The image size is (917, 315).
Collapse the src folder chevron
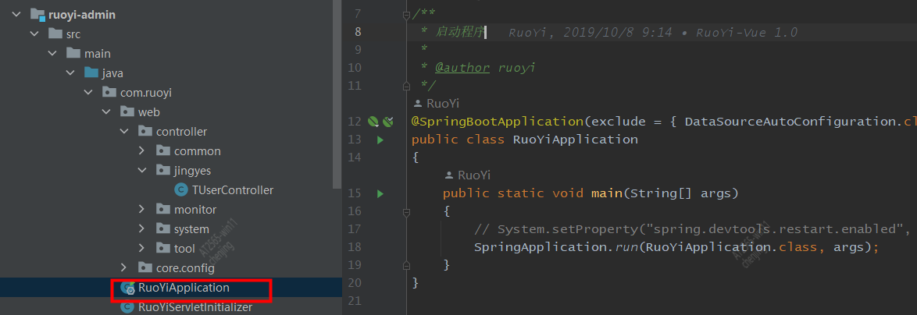35,34
